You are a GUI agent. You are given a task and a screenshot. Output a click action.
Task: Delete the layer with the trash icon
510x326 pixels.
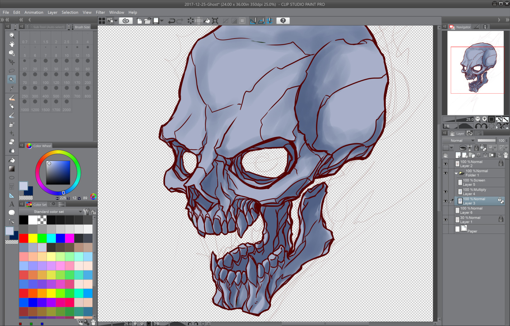click(x=506, y=155)
